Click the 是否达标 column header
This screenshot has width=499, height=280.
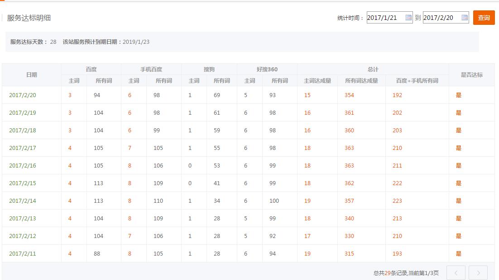click(472, 75)
